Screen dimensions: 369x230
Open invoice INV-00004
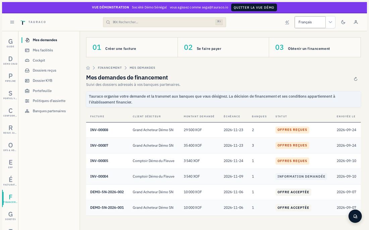point(99,176)
